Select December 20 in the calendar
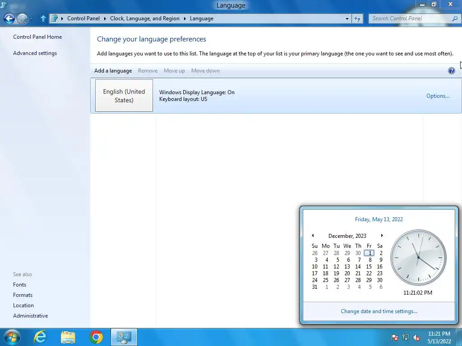 click(x=347, y=273)
